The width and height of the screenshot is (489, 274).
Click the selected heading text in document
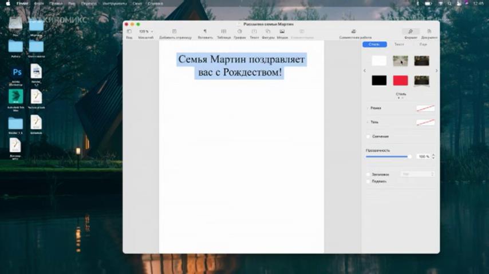241,66
